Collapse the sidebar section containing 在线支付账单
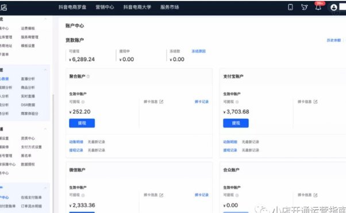 click(45, 188)
